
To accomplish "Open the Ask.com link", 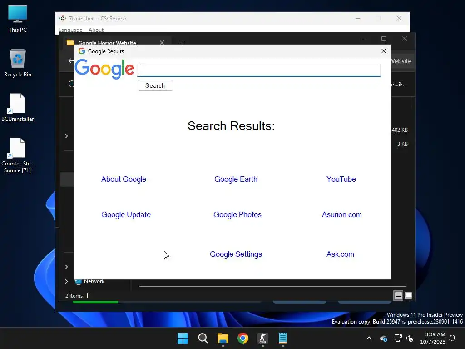I will click(x=340, y=254).
